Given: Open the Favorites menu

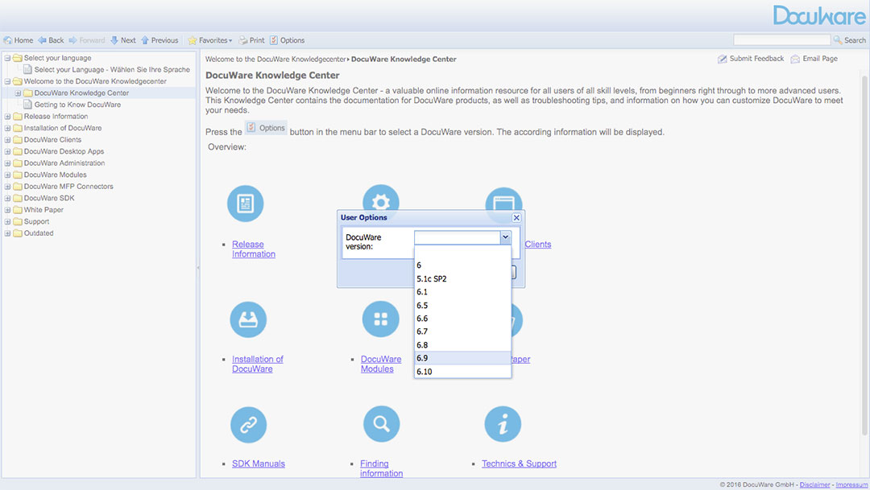Looking at the screenshot, I should 209,40.
